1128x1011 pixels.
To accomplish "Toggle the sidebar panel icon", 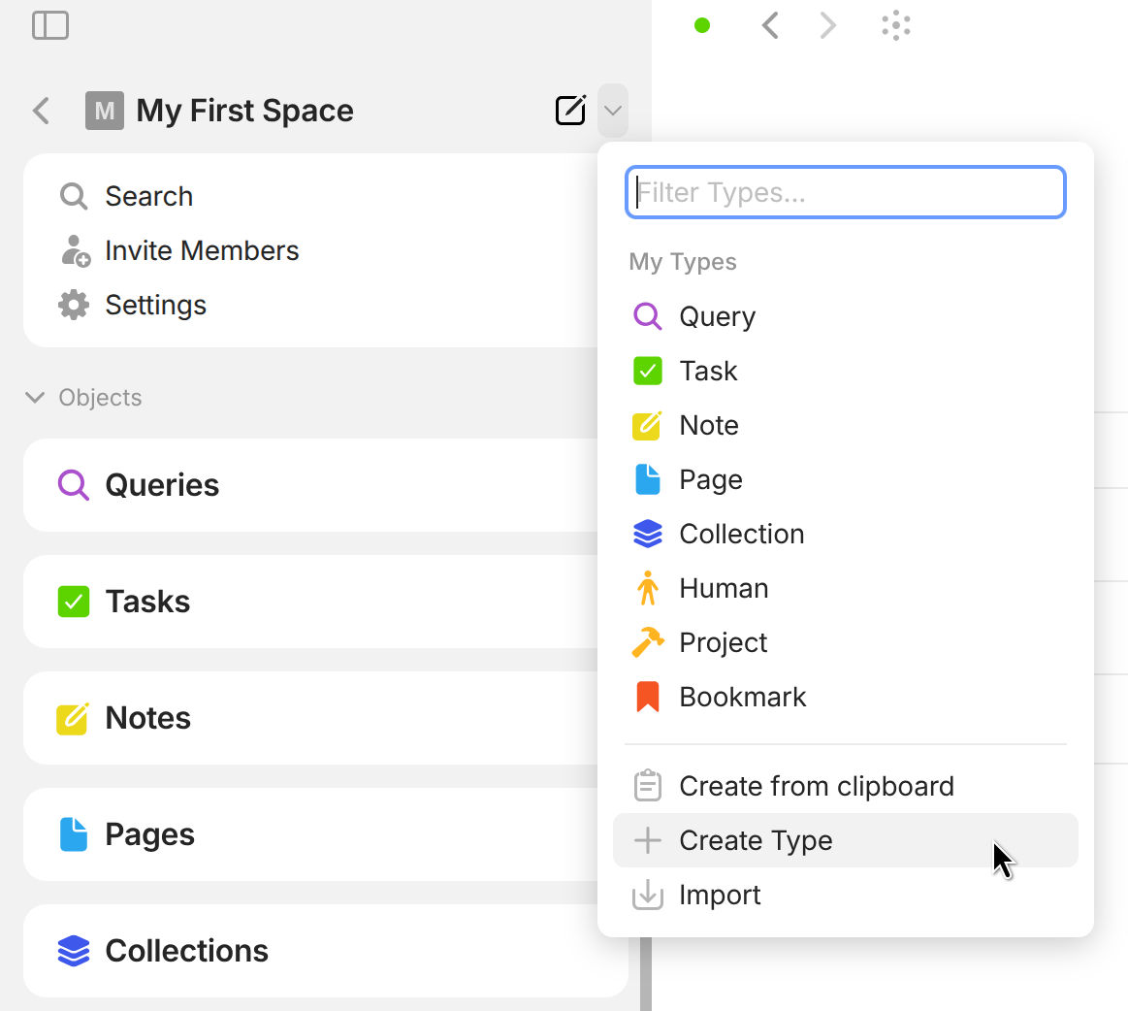I will coord(50,25).
